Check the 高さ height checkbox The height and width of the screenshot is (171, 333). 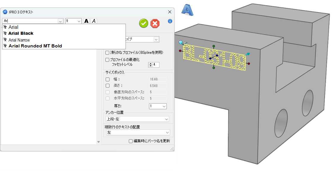pos(108,85)
